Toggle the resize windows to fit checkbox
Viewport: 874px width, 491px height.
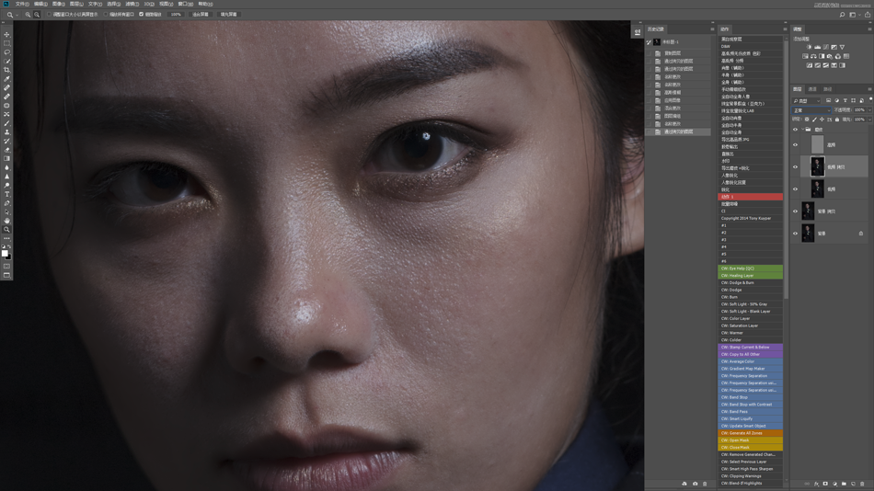coord(49,15)
